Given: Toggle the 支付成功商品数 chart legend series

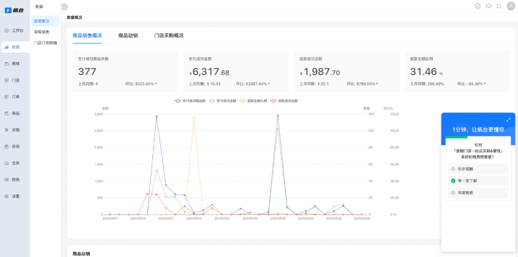Looking at the screenshot, I should click(190, 101).
